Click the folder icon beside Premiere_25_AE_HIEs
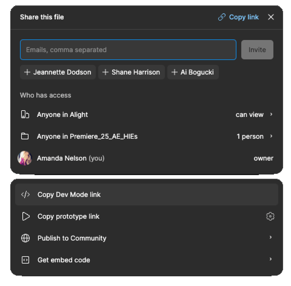Screen dimensions: 291x286 click(25, 136)
